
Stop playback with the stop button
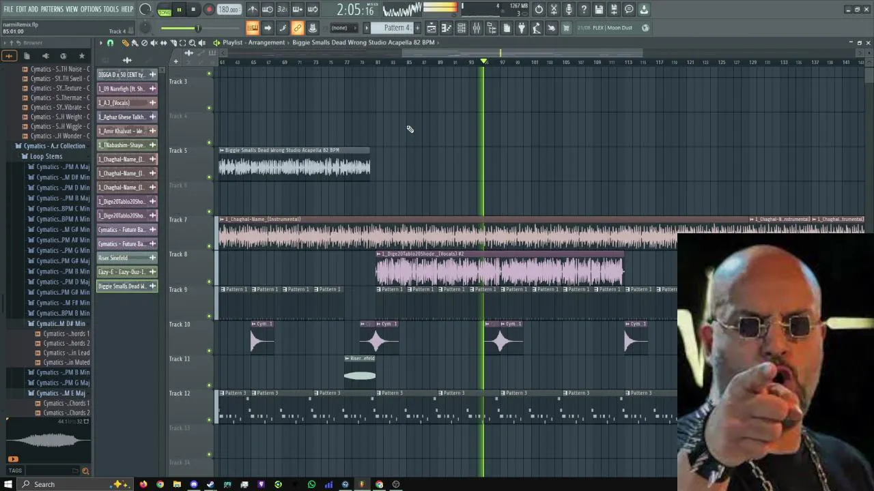193,10
